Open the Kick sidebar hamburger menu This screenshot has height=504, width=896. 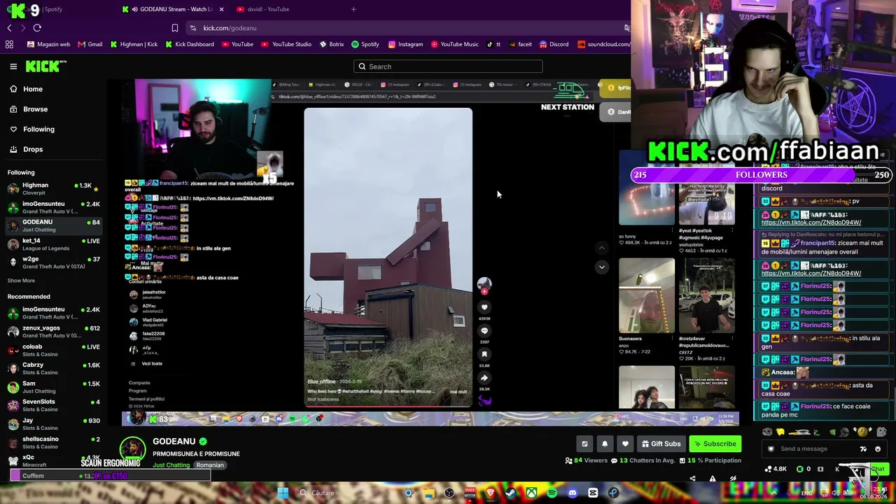pos(13,66)
